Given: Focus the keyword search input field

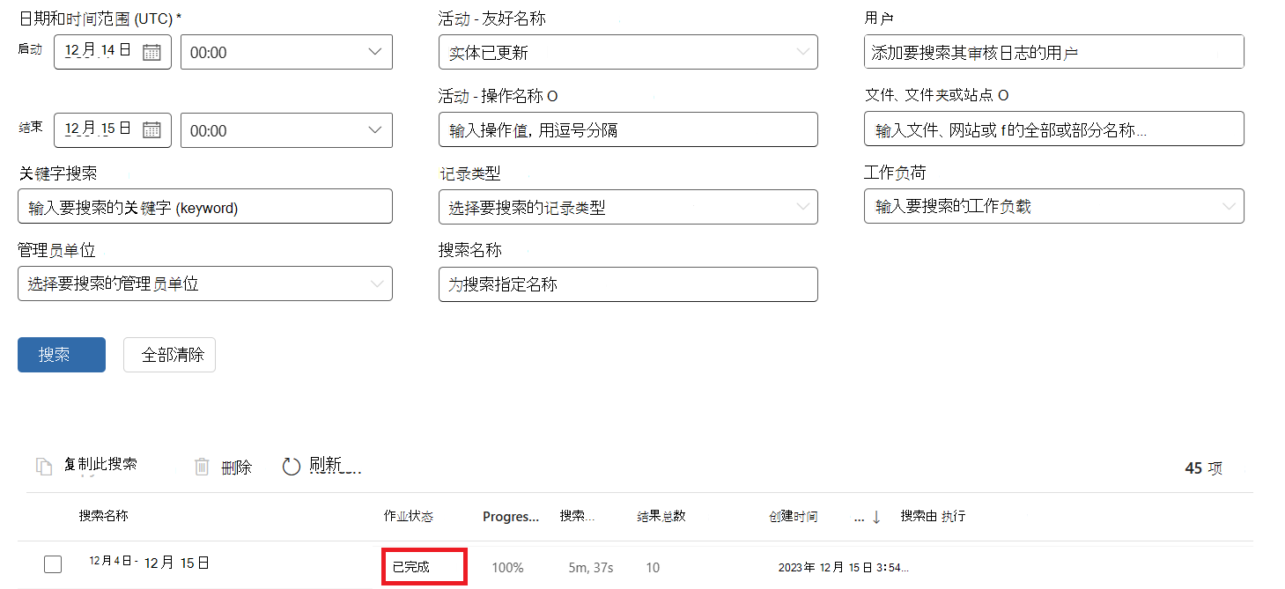Looking at the screenshot, I should click(205, 207).
